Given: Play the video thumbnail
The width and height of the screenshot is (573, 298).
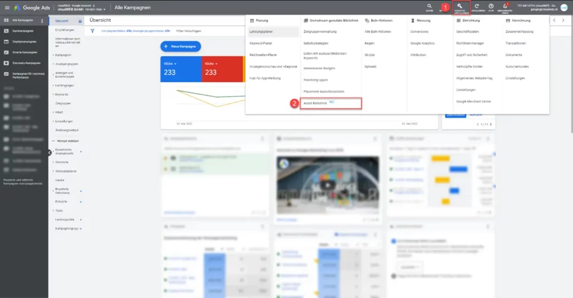Looking at the screenshot, I should [x=327, y=185].
